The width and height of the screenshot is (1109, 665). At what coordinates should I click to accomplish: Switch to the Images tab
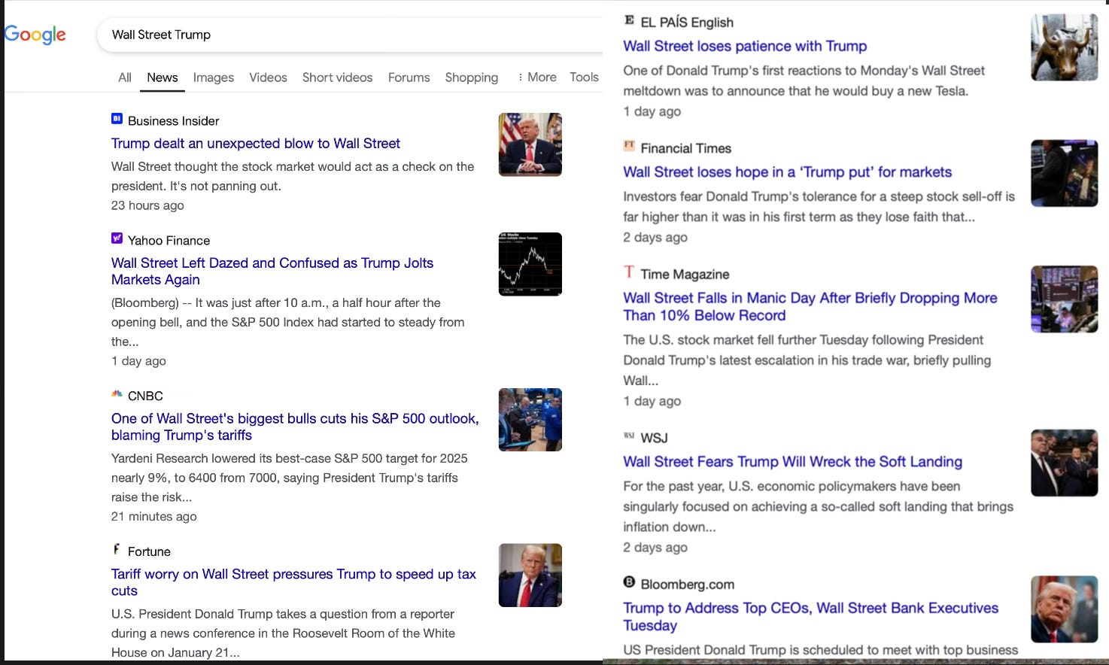click(x=214, y=77)
